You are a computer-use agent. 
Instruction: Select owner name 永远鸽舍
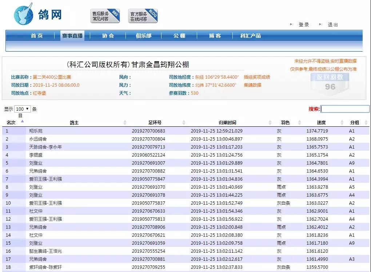pyautogui.click(x=38, y=139)
